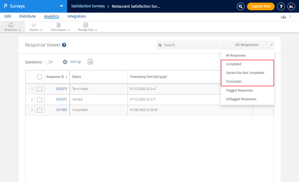Sort by the Response ID column arrows

[66, 77]
